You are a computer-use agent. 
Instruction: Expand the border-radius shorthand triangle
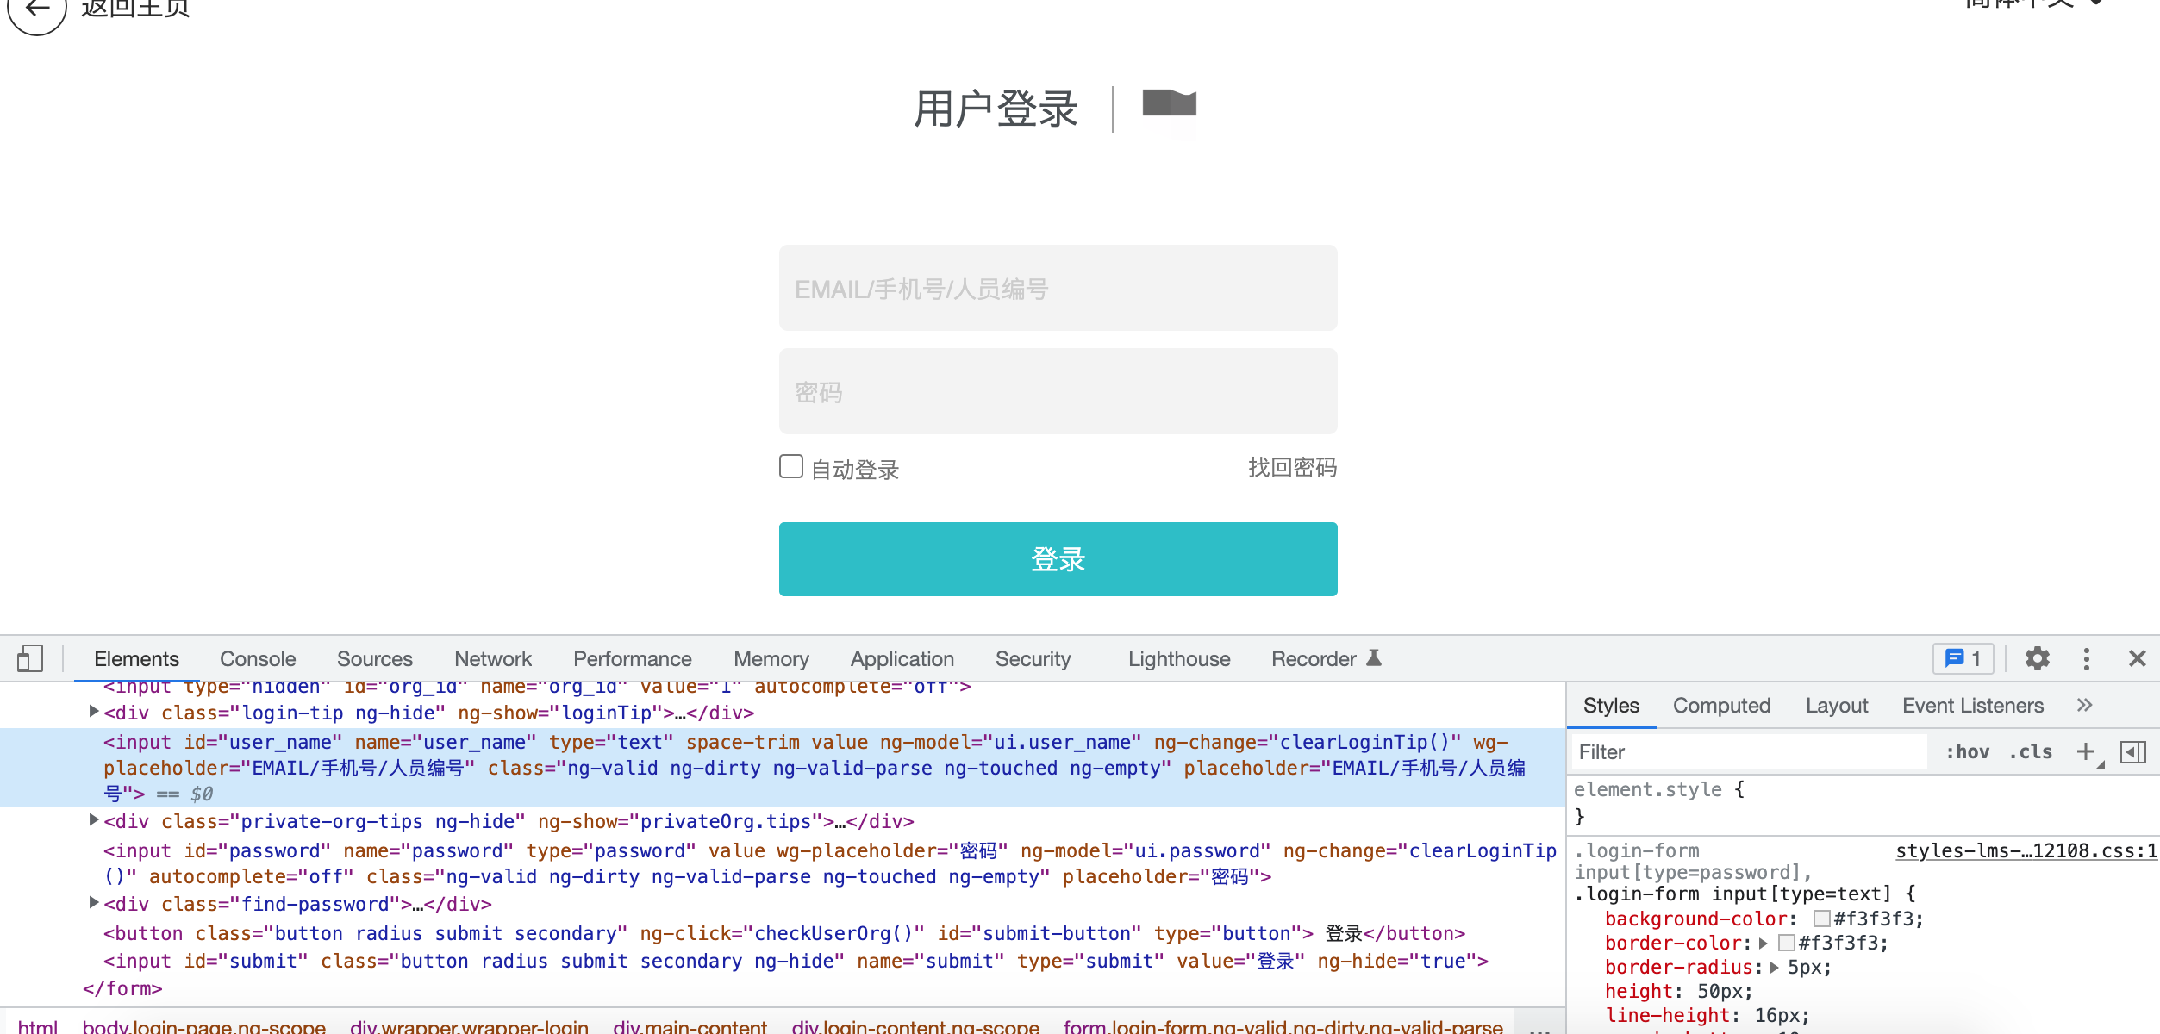(1775, 967)
